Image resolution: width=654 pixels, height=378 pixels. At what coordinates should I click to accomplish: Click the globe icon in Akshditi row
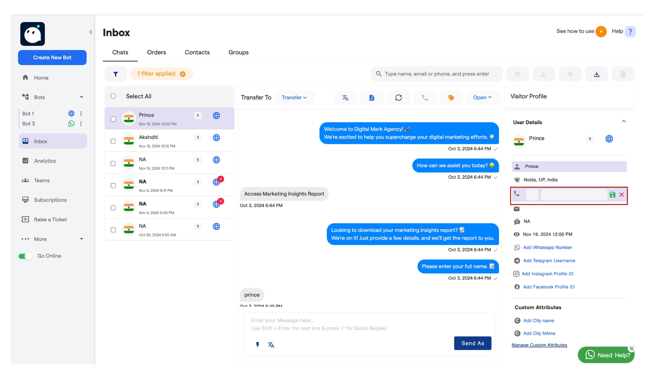pos(217,138)
